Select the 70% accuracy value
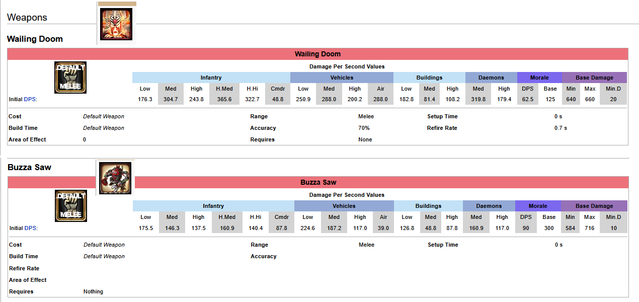This screenshot has height=302, width=639. point(364,128)
